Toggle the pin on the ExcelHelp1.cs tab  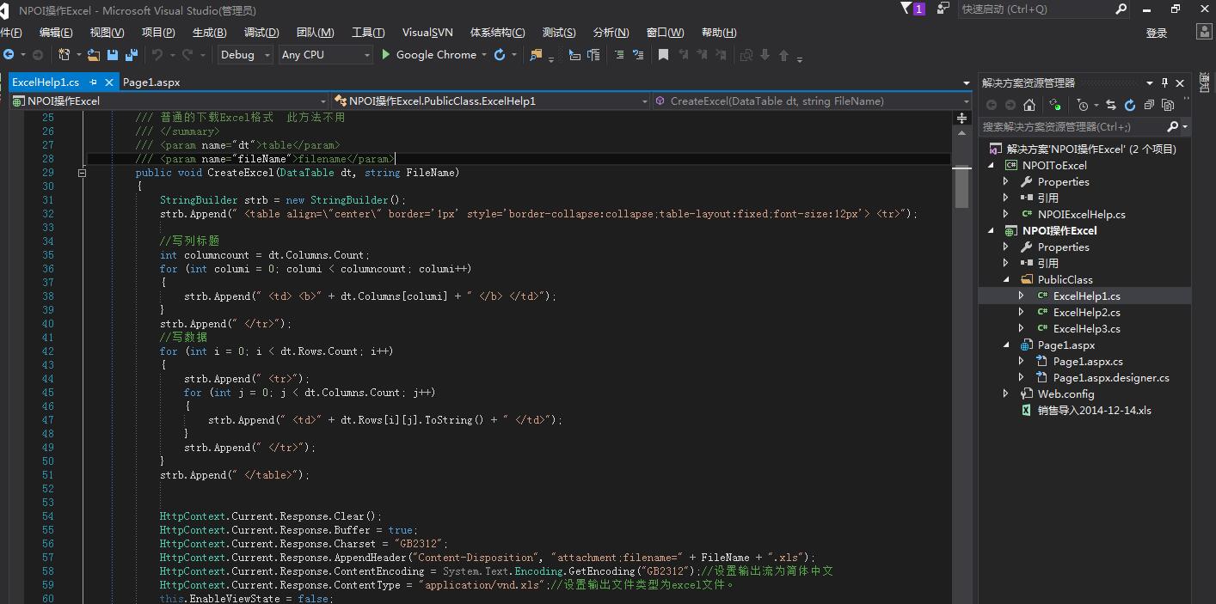[x=91, y=82]
